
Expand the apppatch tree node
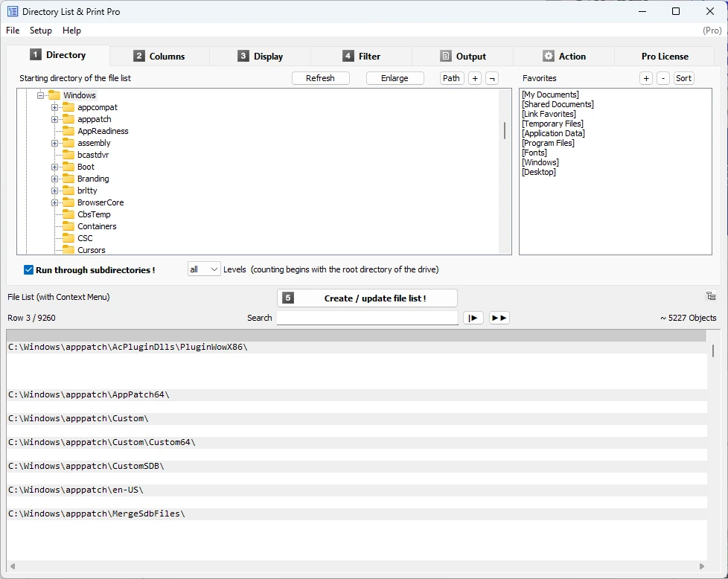coord(54,119)
